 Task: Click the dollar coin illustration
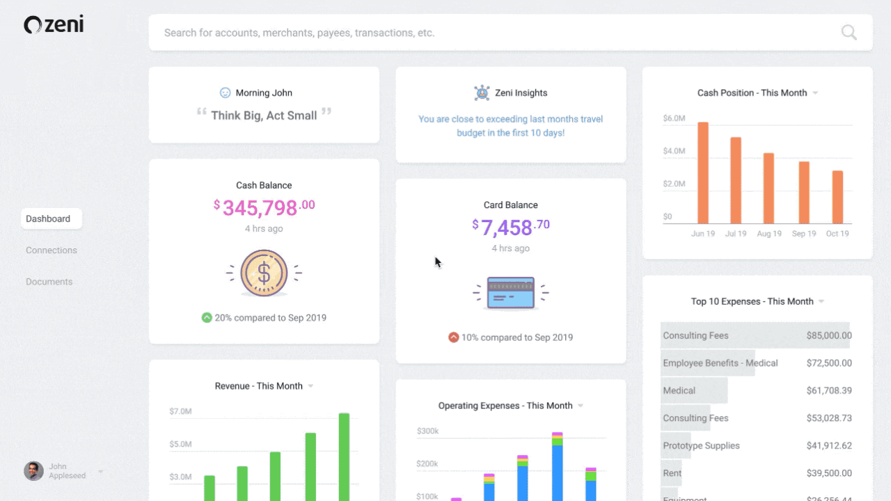tap(264, 273)
